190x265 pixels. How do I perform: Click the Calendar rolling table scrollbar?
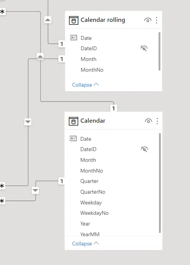159,51
